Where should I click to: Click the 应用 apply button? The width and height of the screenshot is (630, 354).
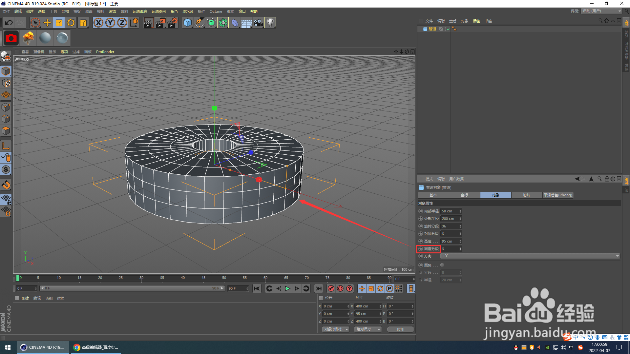click(400, 329)
